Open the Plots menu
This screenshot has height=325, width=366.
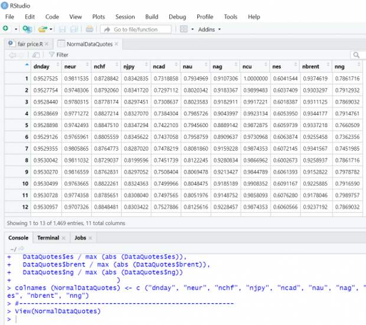pos(99,17)
